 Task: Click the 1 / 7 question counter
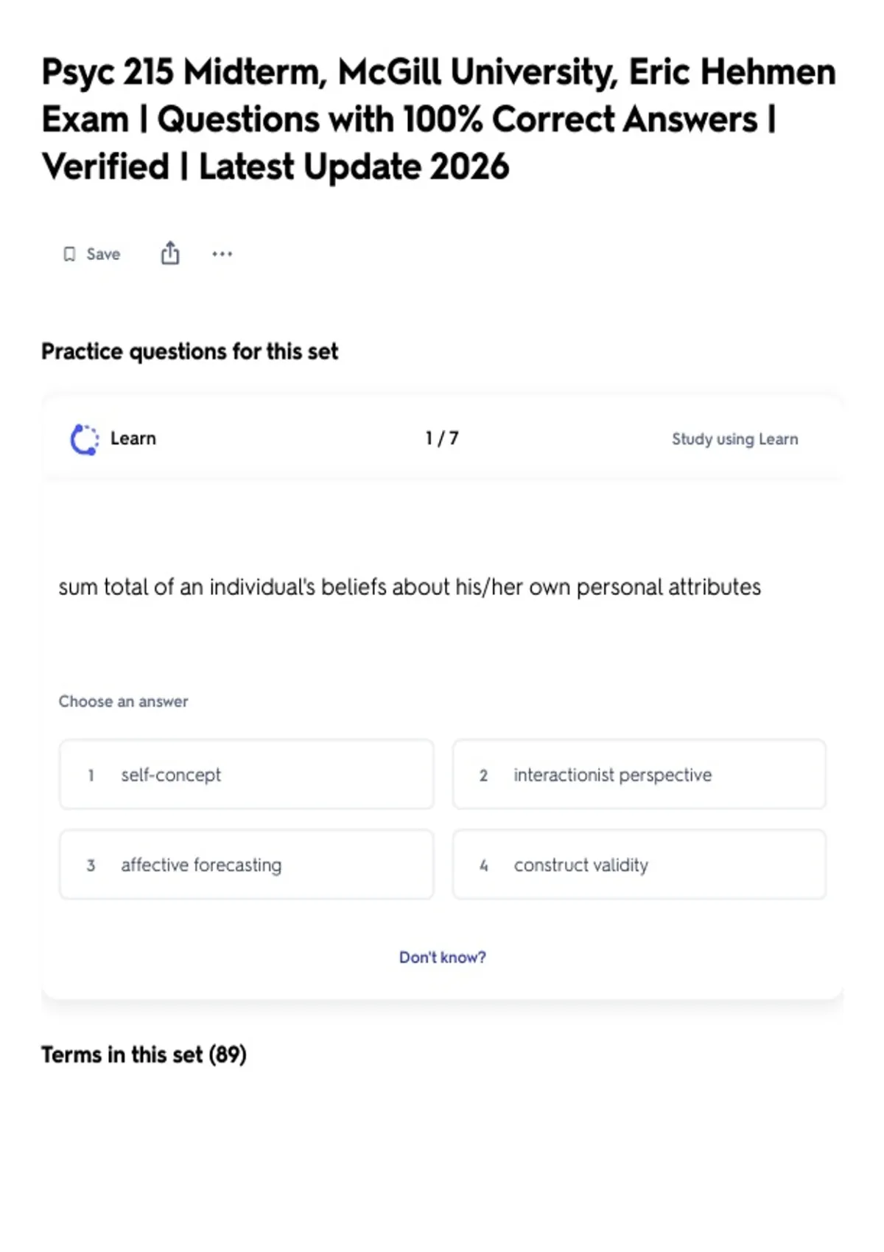[442, 438]
